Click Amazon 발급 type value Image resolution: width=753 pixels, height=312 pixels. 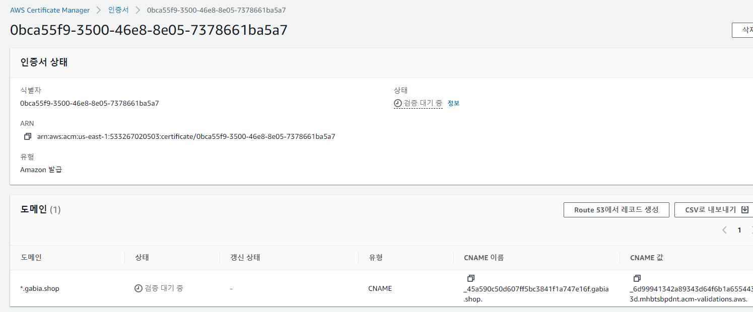point(41,170)
